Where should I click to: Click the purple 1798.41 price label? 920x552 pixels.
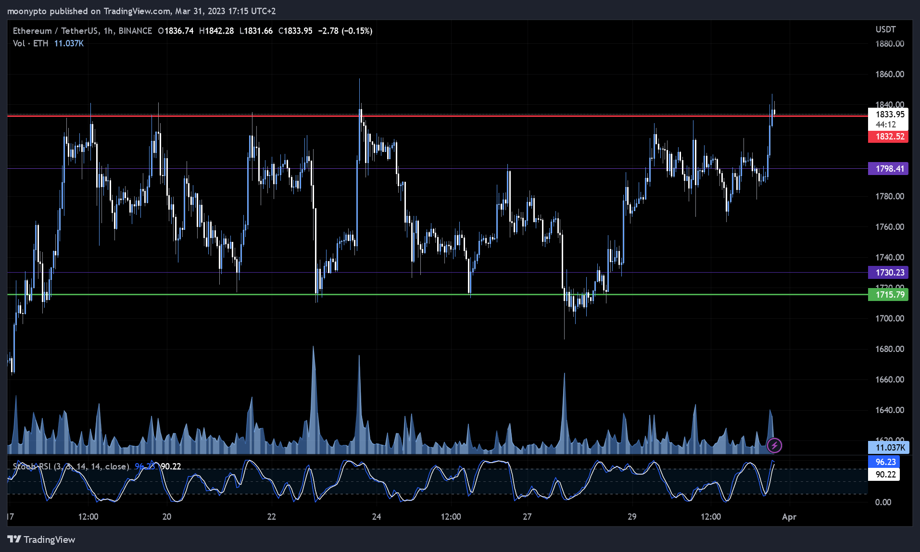(888, 169)
